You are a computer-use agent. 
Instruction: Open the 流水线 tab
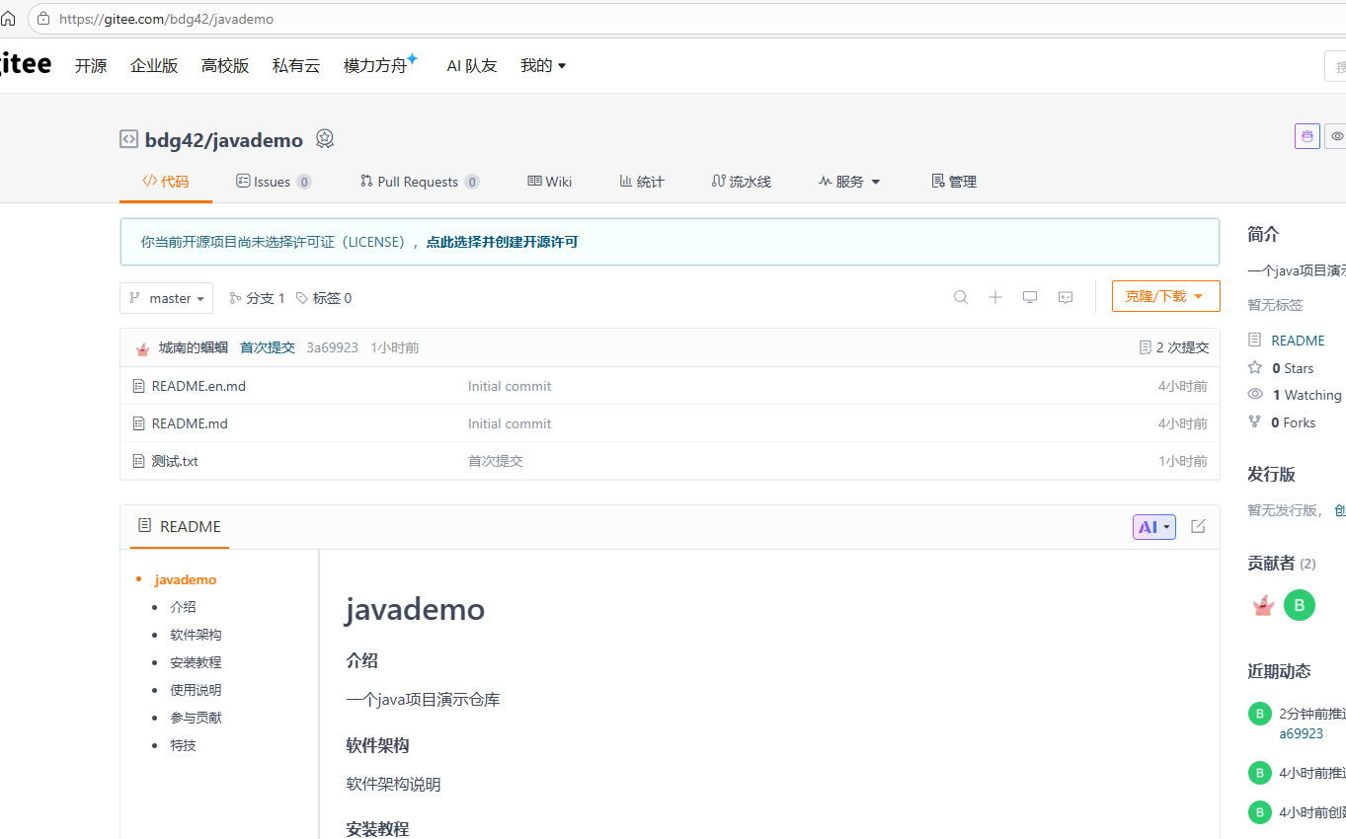(742, 182)
